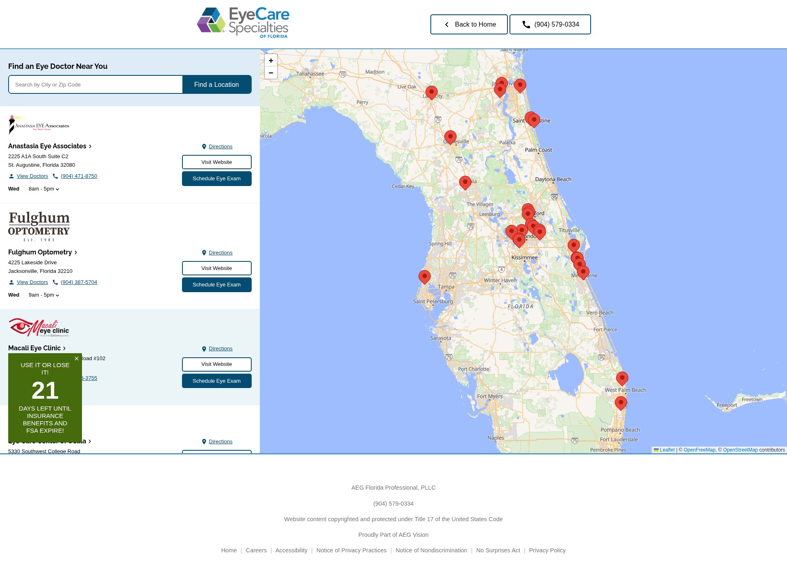The width and height of the screenshot is (787, 572).
Task: Get Directions to Macali Eye Clinic
Action: [x=217, y=349]
